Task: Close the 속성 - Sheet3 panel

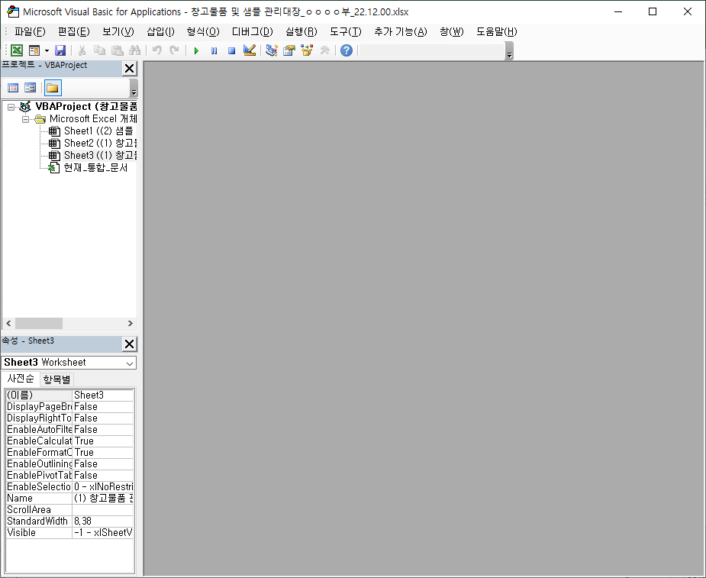Action: (x=129, y=344)
